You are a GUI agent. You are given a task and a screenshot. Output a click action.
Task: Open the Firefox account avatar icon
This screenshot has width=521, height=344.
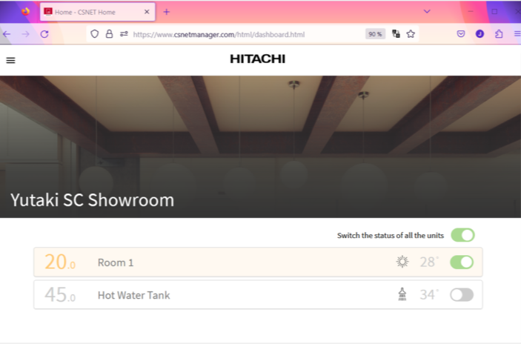(480, 34)
